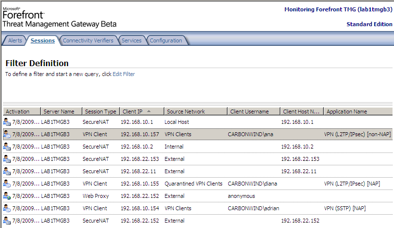
Task: Switch to Connectivity Verifiers tab
Action: point(88,40)
